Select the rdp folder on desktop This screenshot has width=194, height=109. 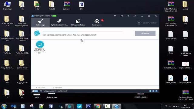22,5
